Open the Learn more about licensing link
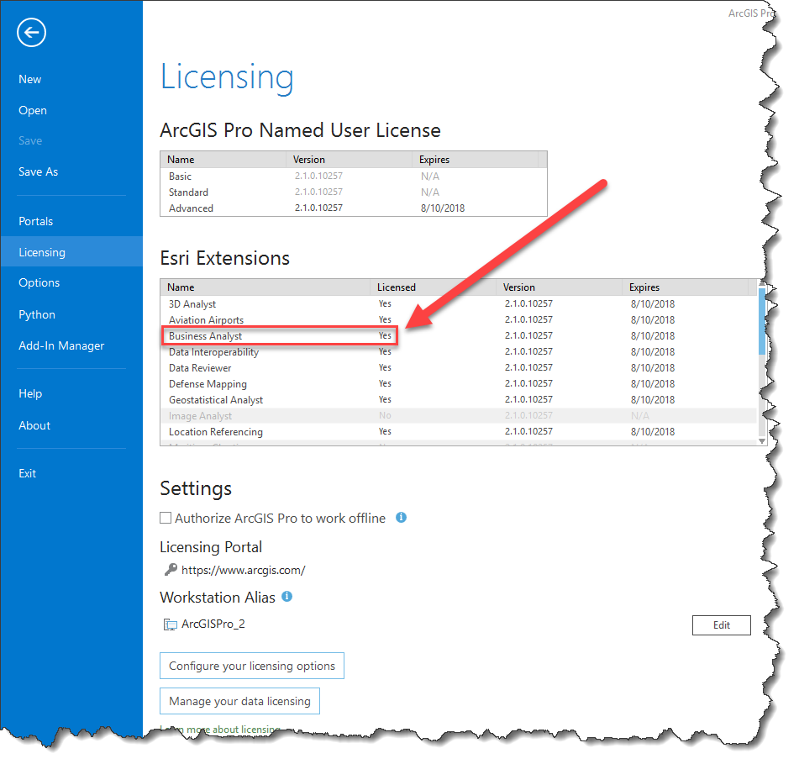This screenshot has height=764, width=799. pos(220,730)
